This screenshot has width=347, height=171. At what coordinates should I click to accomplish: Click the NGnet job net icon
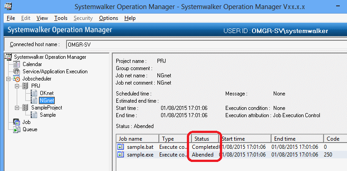coord(34,100)
